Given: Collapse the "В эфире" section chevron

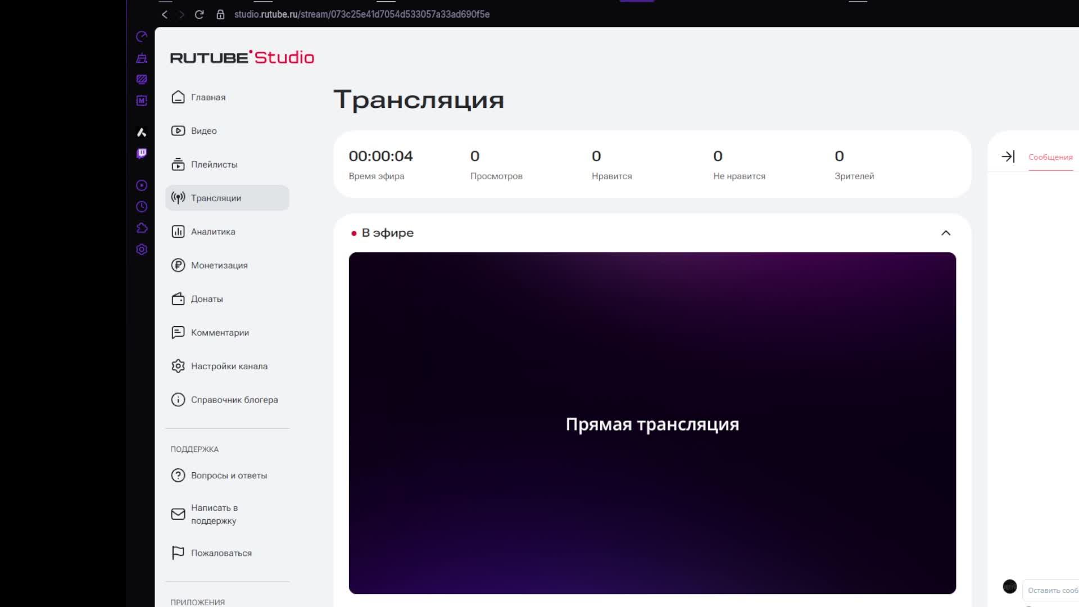Looking at the screenshot, I should pos(946,233).
